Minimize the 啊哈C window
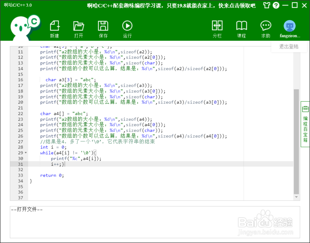The width and height of the screenshot is (310, 243). pos(285,5)
